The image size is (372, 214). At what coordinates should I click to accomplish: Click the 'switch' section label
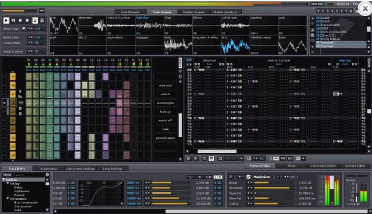[x=166, y=94]
